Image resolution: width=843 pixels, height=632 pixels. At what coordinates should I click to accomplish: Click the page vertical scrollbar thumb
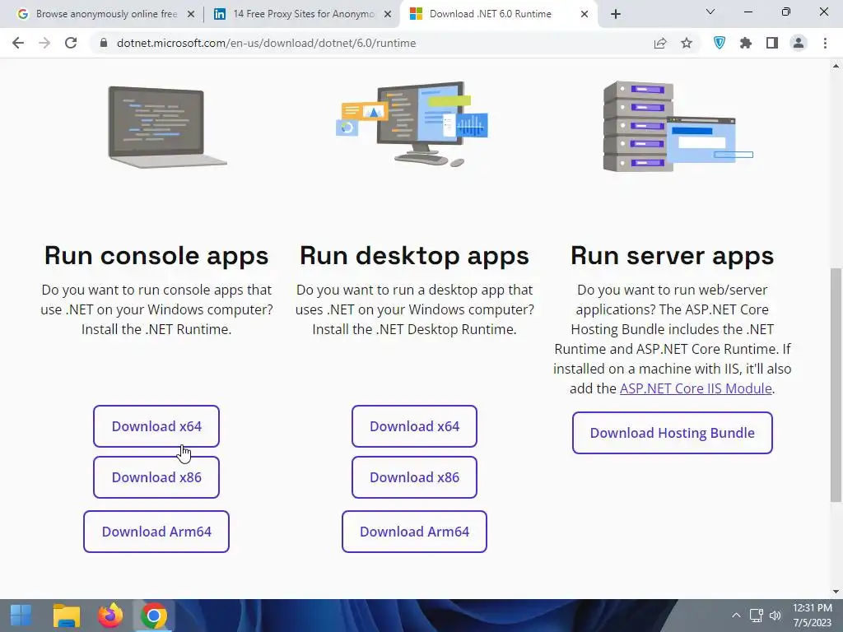[836, 385]
